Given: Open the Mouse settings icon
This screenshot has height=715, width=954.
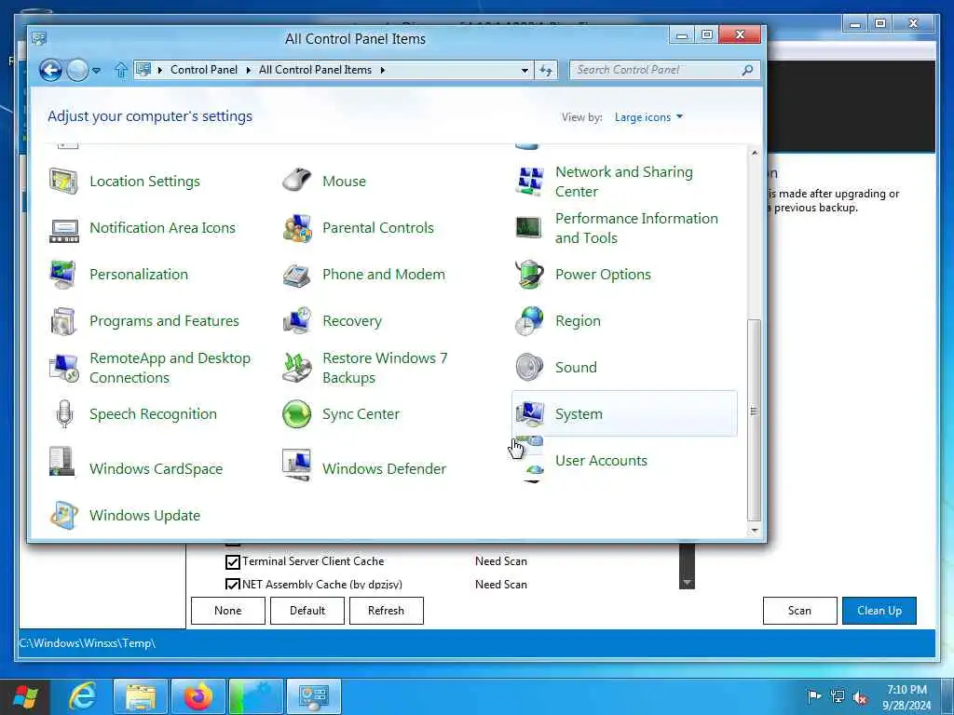Looking at the screenshot, I should (296, 182).
